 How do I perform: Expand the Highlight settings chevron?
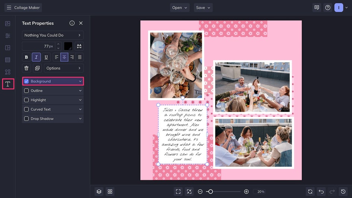click(x=80, y=100)
